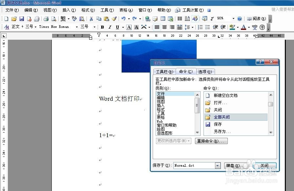Screen dimensions: 294x191
Task: Toggle Bold formatting
Action: [x=102, y=27]
